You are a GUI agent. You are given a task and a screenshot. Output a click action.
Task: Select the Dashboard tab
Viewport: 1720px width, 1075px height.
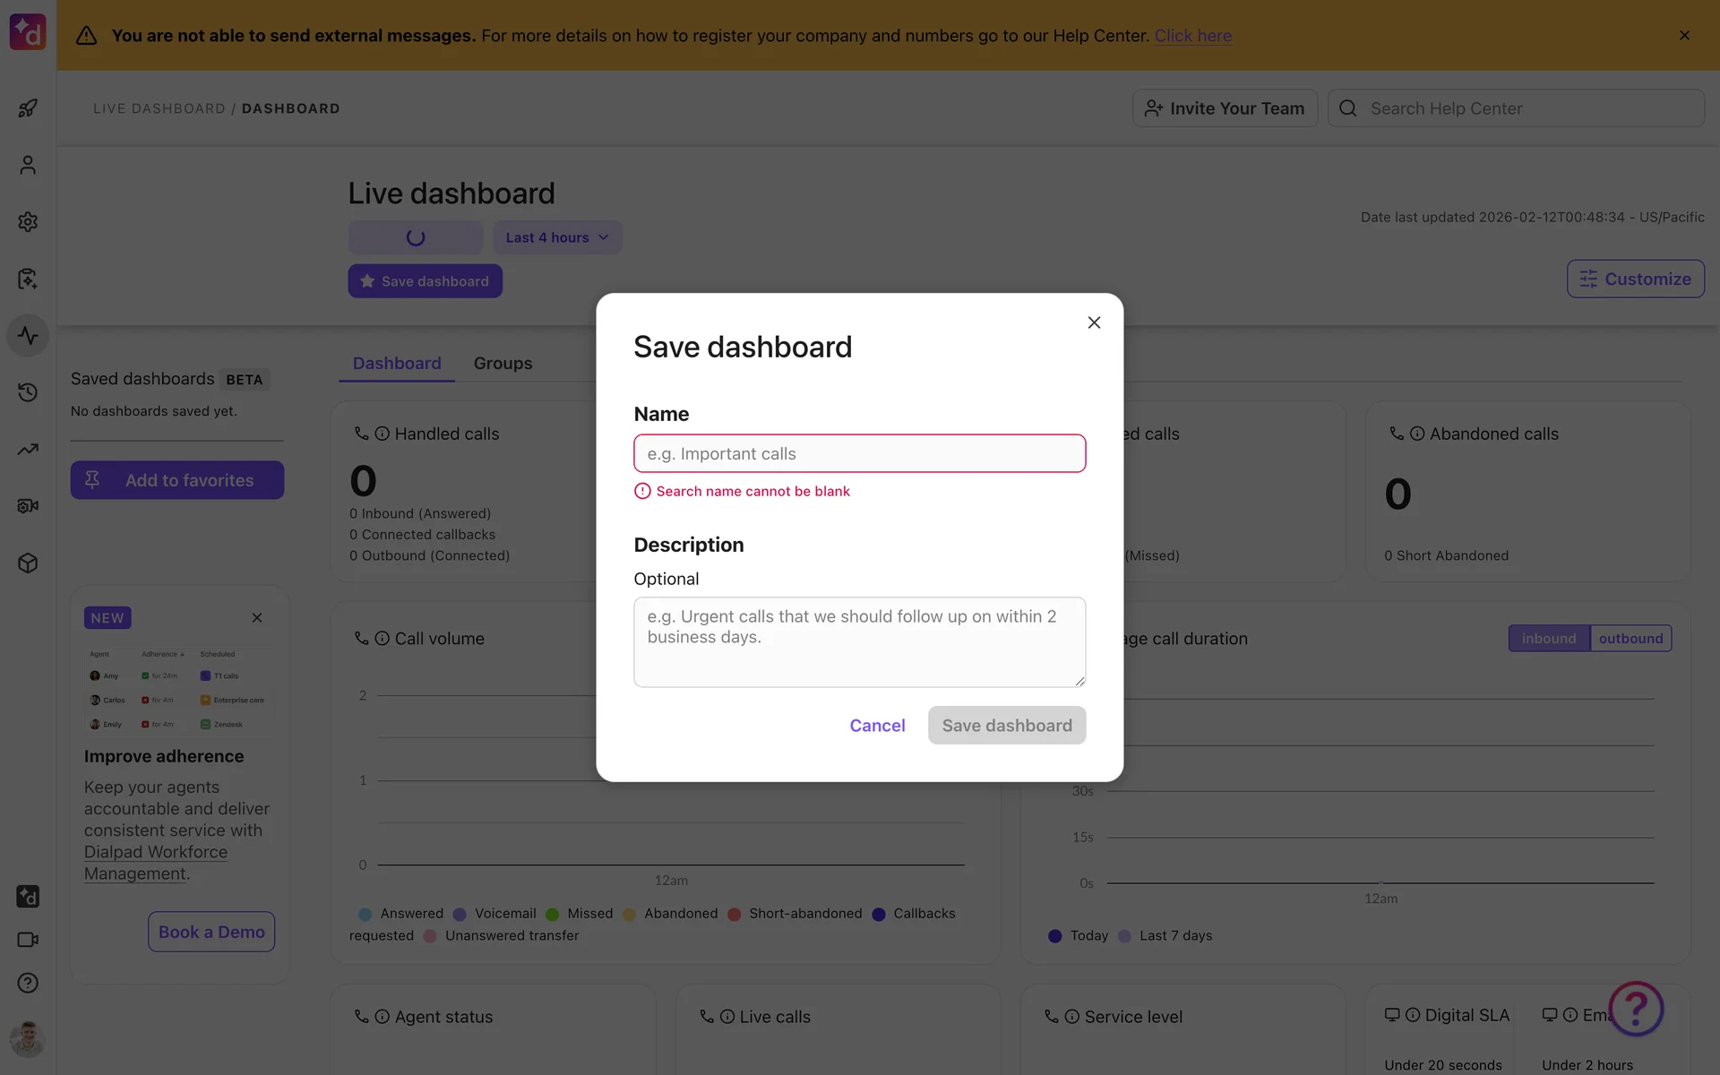pyautogui.click(x=396, y=364)
